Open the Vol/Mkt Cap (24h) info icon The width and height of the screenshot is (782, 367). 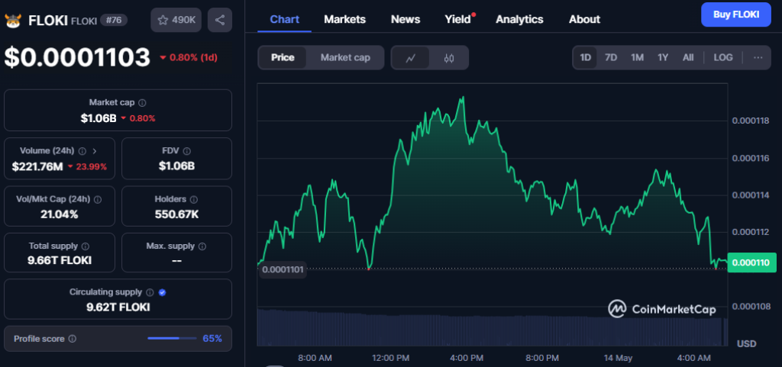point(98,199)
